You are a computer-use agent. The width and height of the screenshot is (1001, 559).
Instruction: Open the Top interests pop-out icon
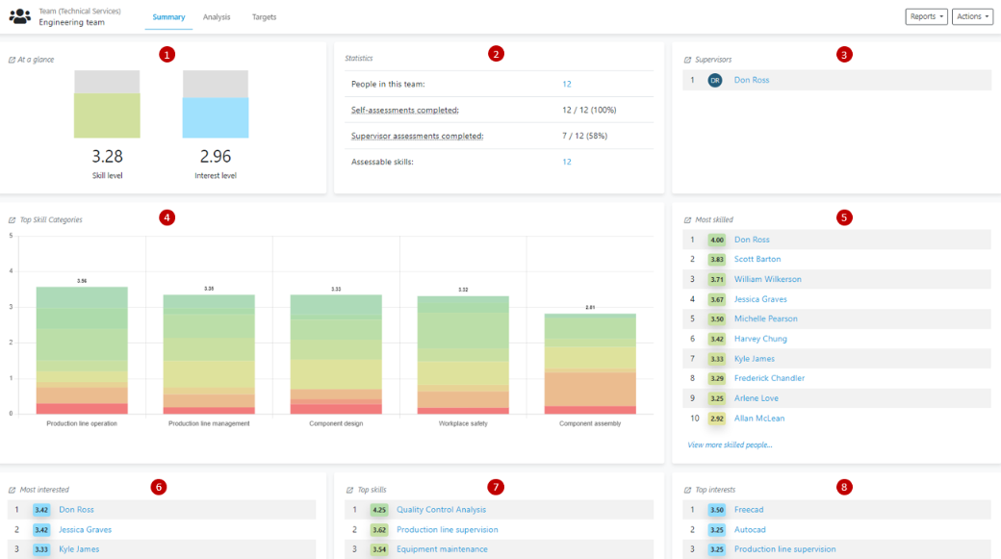click(x=687, y=490)
